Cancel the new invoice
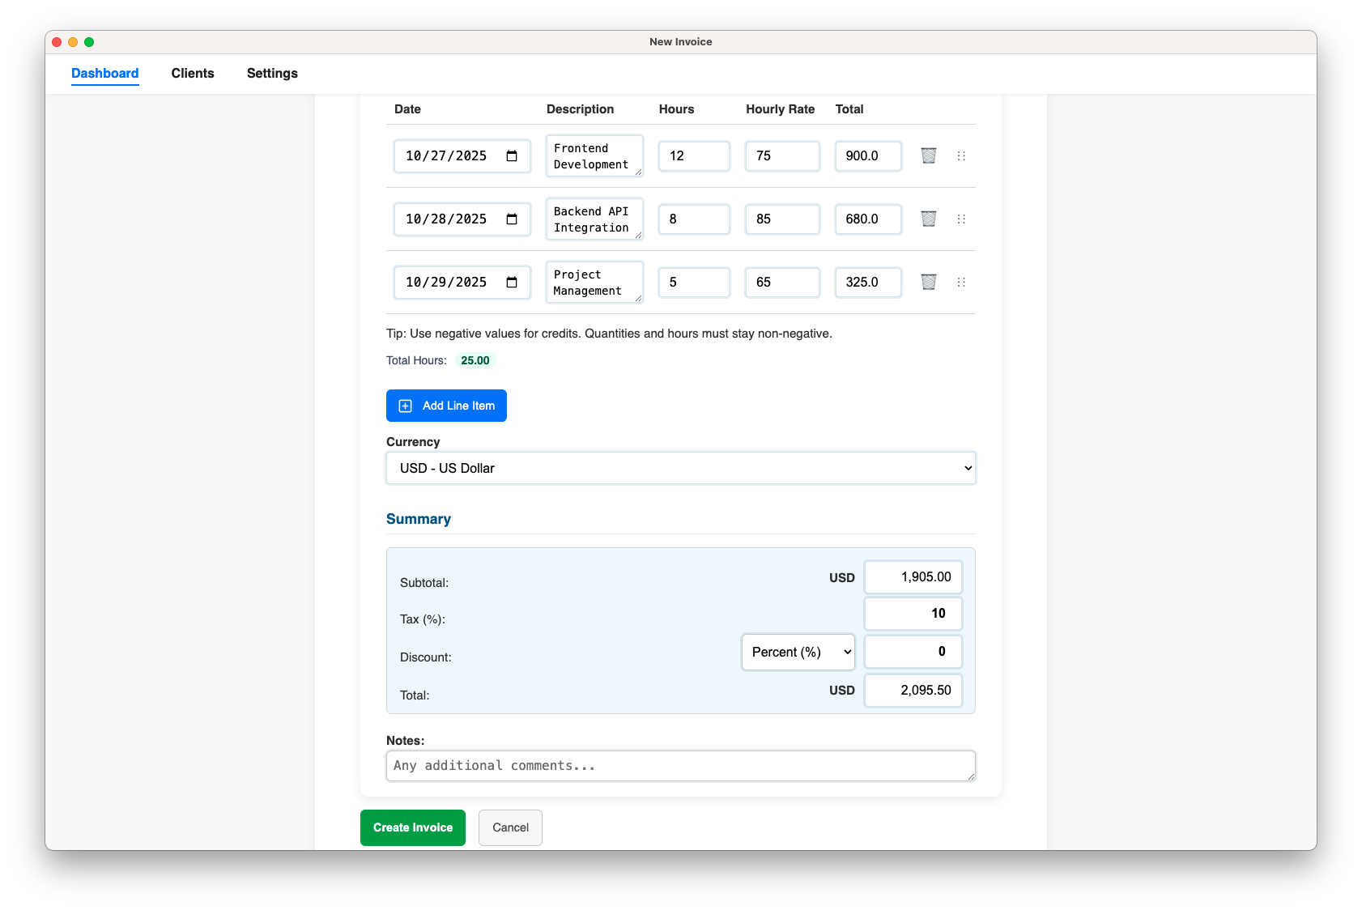This screenshot has height=910, width=1362. [x=510, y=827]
